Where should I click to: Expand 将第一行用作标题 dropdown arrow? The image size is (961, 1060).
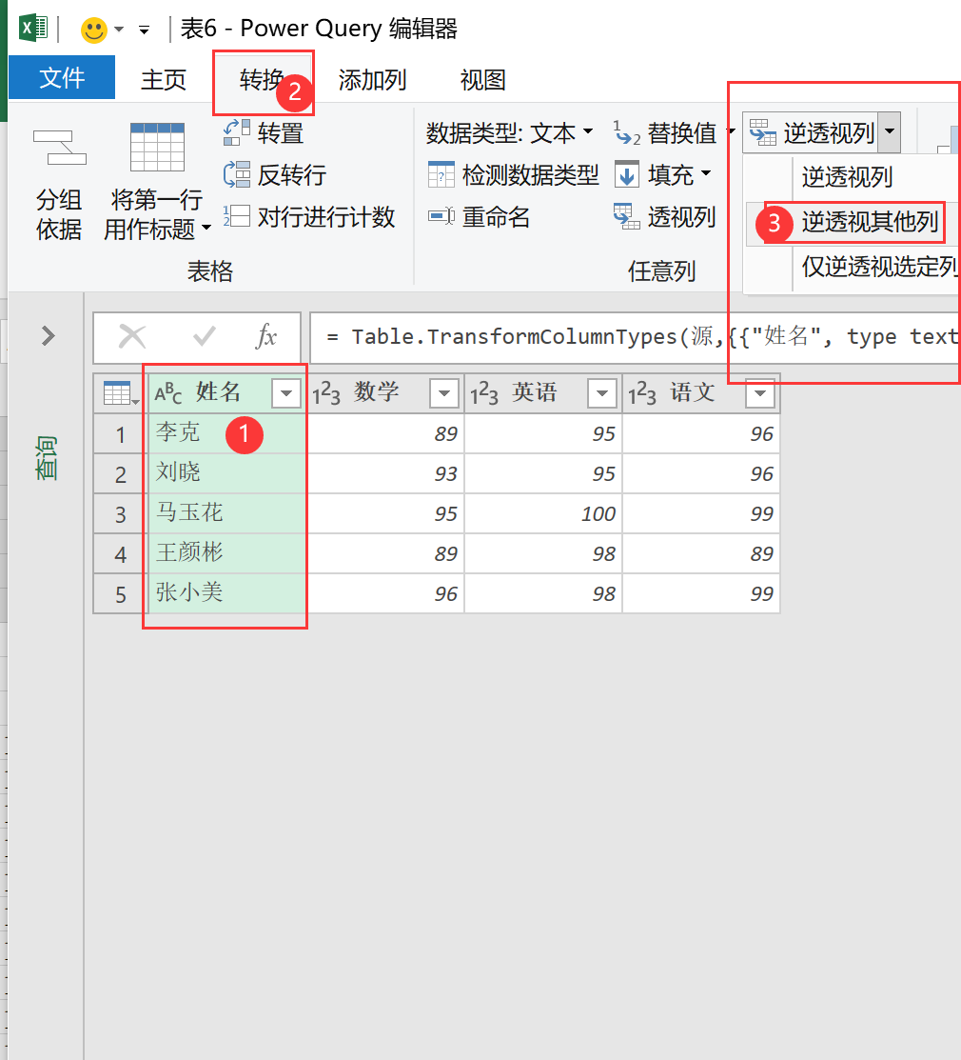206,227
